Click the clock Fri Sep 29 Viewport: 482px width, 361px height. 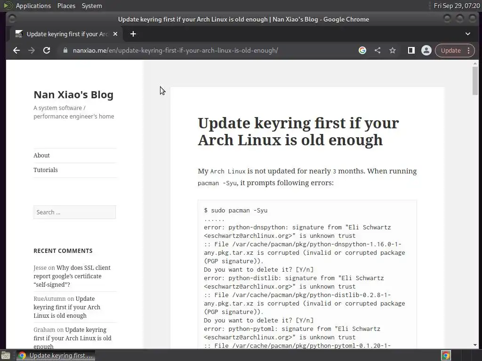coord(457,6)
